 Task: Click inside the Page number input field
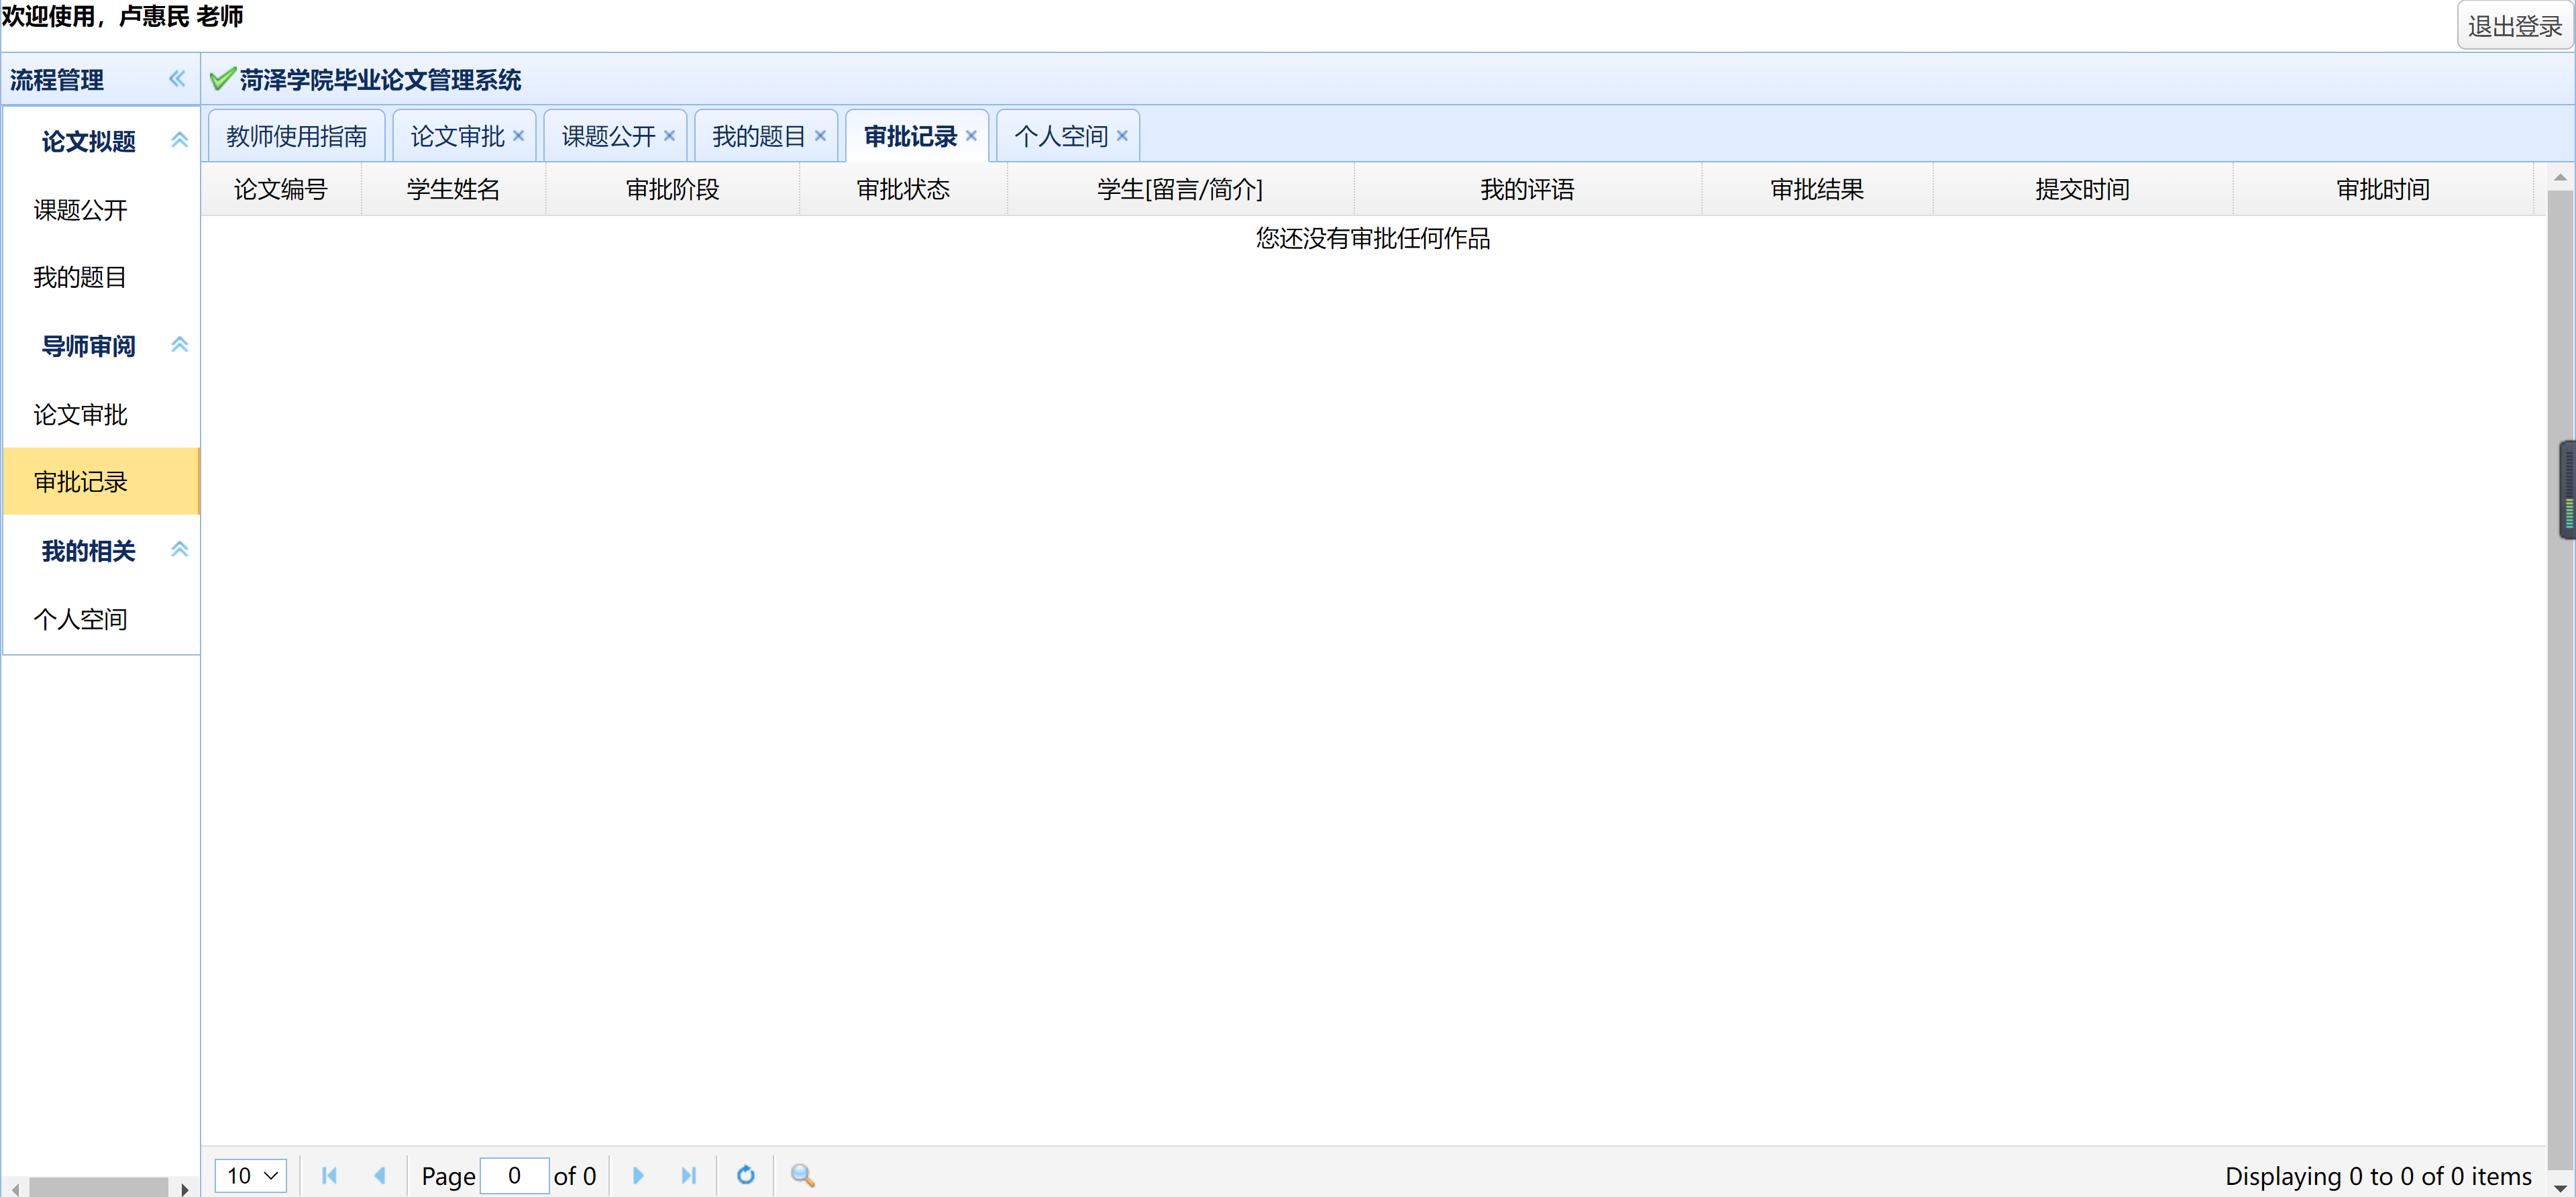click(x=514, y=1175)
